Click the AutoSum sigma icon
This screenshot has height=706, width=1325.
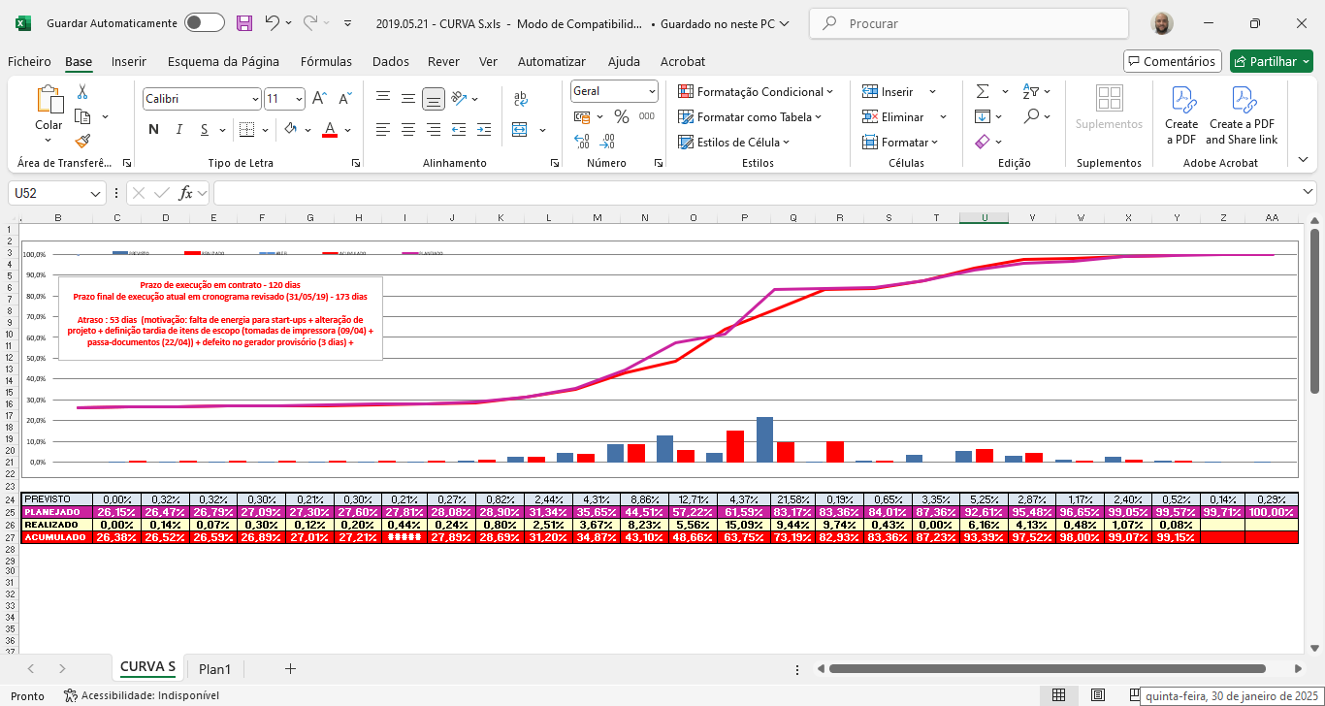[x=982, y=91]
